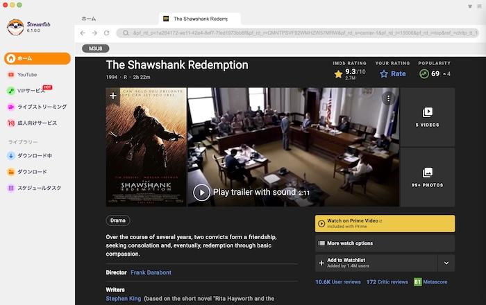This screenshot has width=486, height=305.
Task: Open 成人向けサービス sidebar entry
Action: [32, 123]
